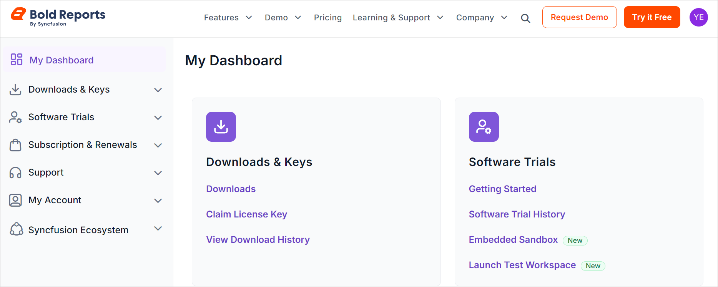The height and width of the screenshot is (287, 718).
Task: Open the Software Trial History link
Action: [517, 214]
